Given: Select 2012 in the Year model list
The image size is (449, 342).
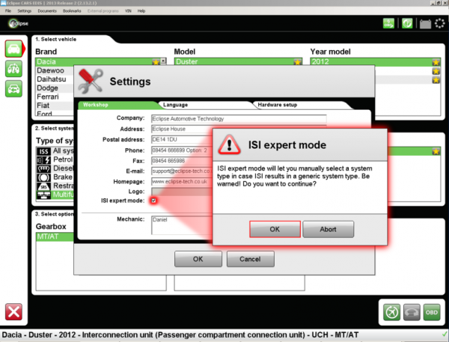Looking at the screenshot, I should [375, 62].
